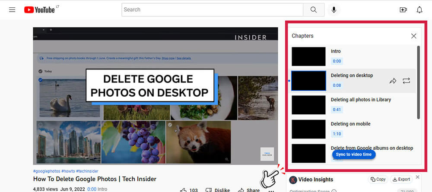Open the Deleting all photos in Library thumbnail
Viewport: 432px width, 192px height.
coord(308,105)
